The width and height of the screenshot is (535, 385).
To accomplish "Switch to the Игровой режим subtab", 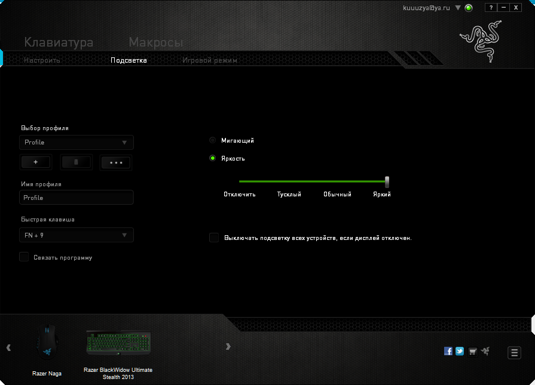I will pyautogui.click(x=209, y=60).
